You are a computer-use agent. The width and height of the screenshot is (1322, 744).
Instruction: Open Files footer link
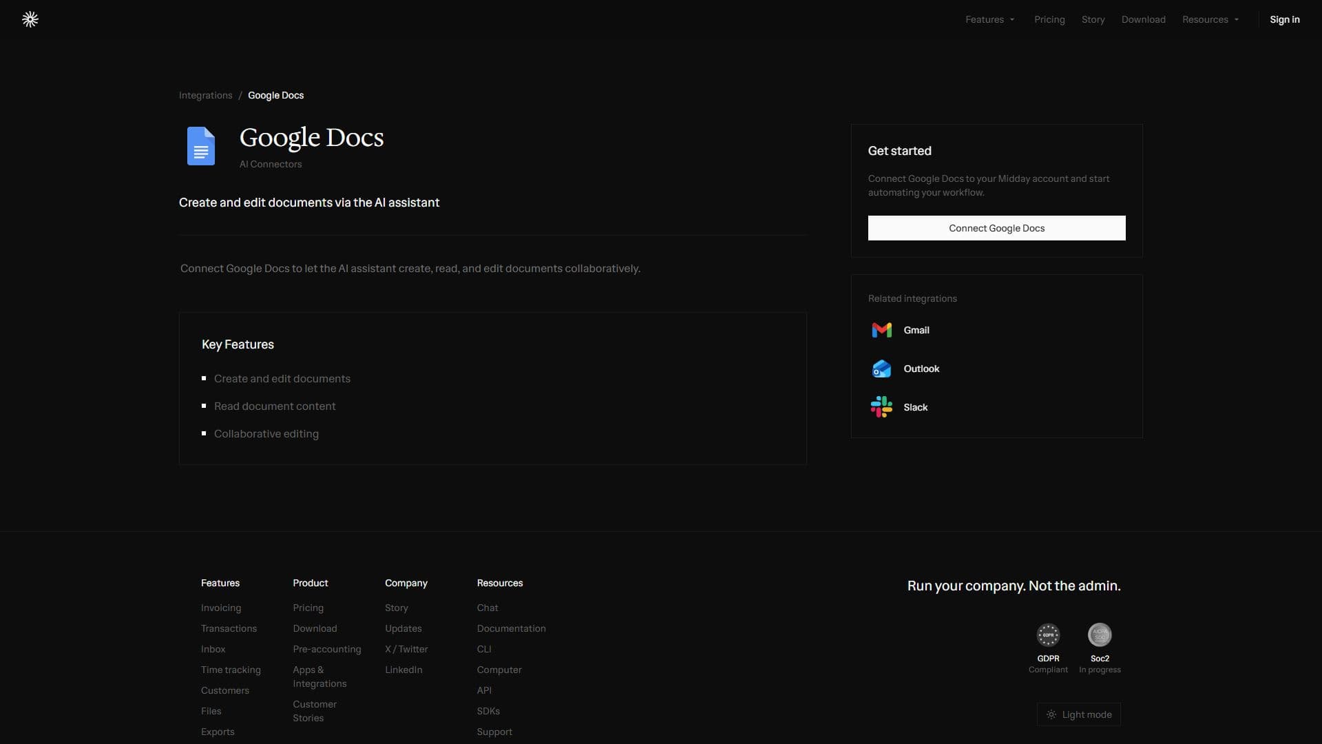211,711
